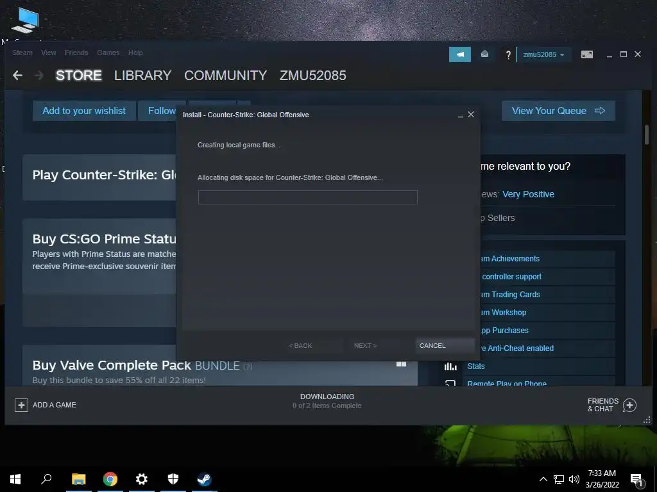Click the grayed-out BACK button

(x=300, y=345)
